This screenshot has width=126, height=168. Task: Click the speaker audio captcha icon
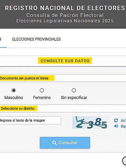coord(116,126)
